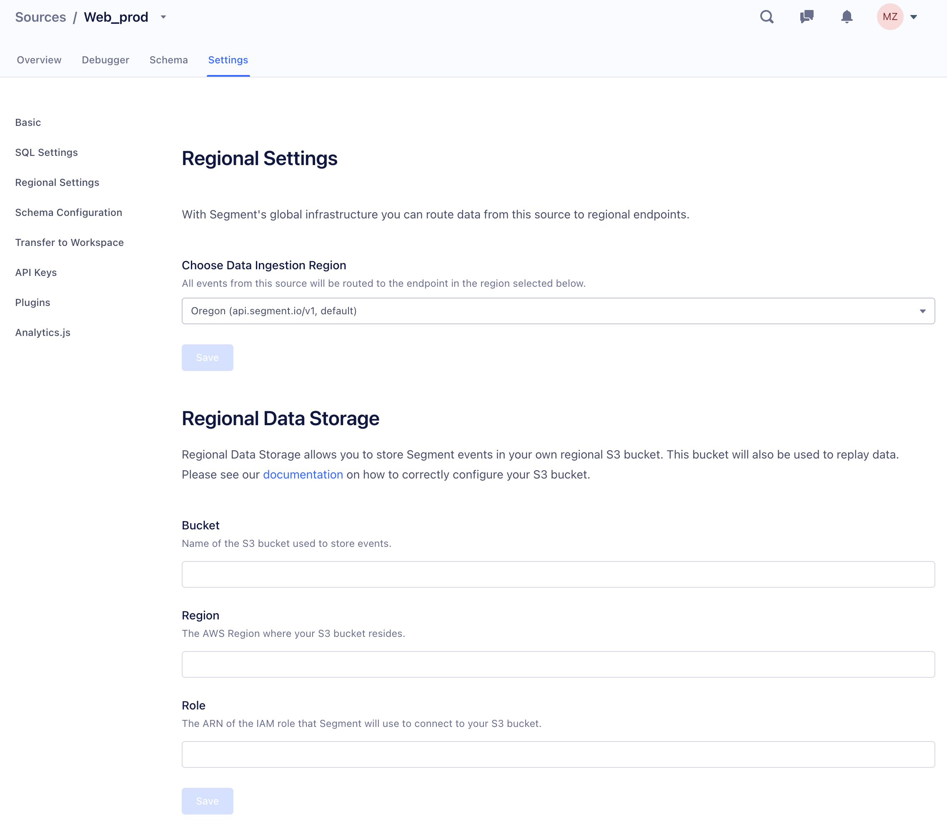This screenshot has width=947, height=827.
Task: Click the MZ user avatar
Action: (889, 17)
